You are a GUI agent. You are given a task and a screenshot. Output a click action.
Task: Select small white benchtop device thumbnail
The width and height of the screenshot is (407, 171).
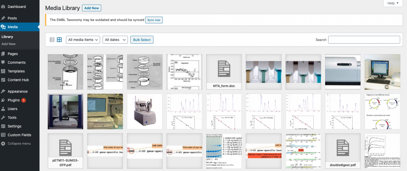pyautogui.click(x=145, y=111)
